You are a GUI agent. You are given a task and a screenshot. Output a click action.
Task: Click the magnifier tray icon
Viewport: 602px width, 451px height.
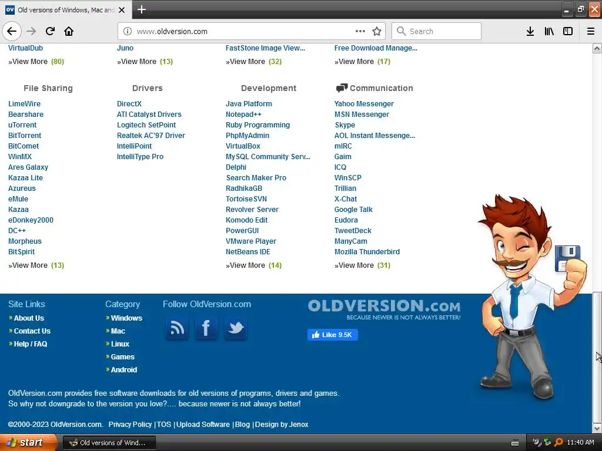[x=558, y=442]
